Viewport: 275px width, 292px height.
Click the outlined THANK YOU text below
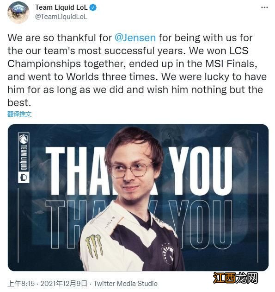click(139, 224)
